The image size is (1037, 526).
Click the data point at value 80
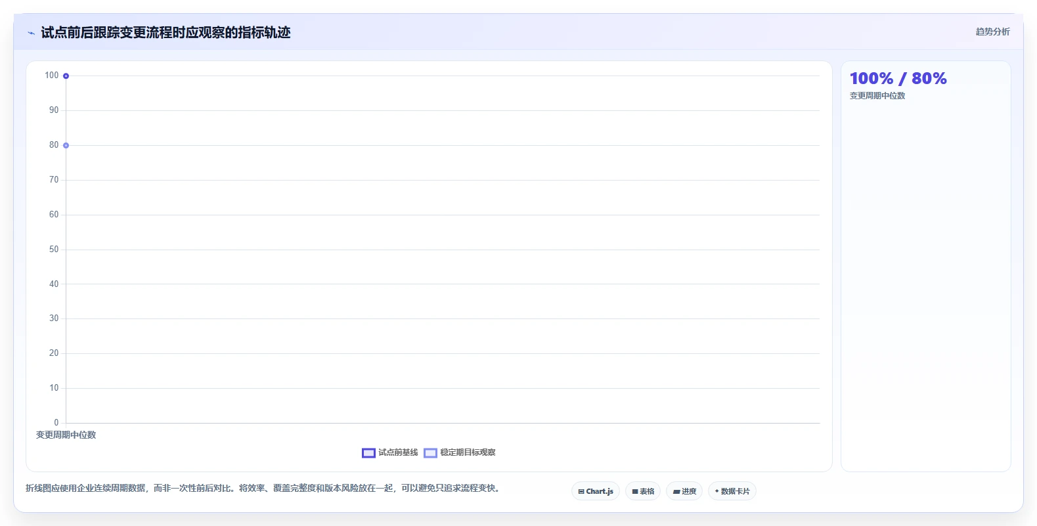[66, 145]
